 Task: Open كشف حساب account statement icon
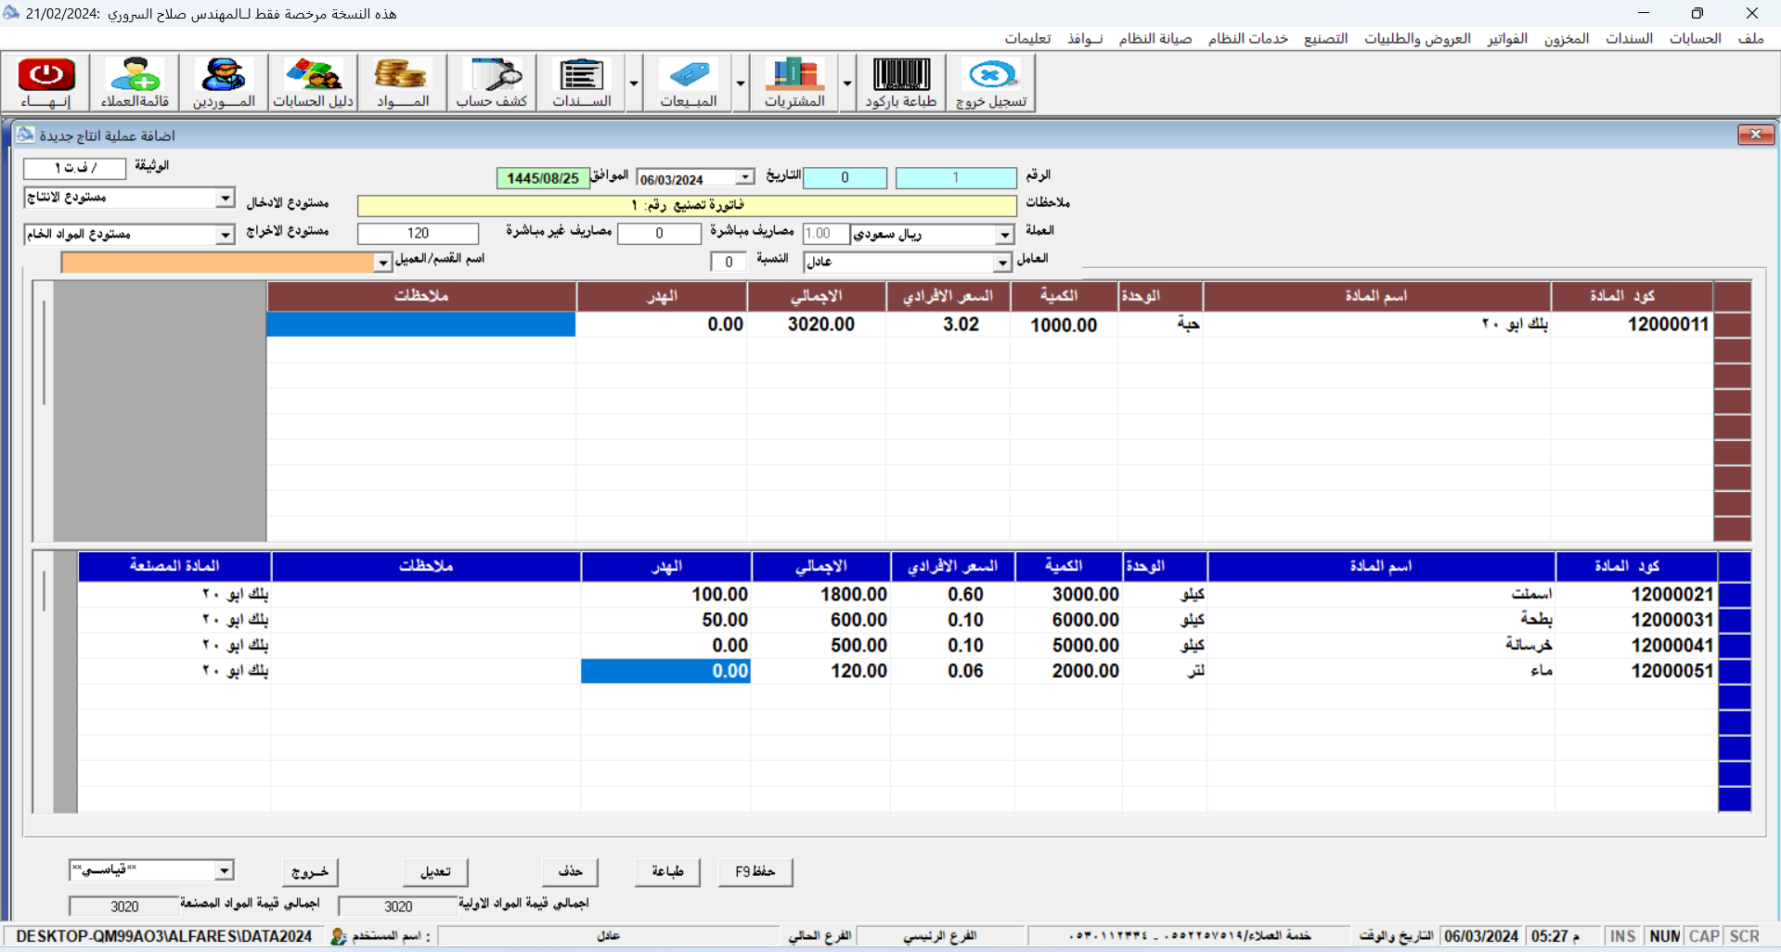pos(492,83)
